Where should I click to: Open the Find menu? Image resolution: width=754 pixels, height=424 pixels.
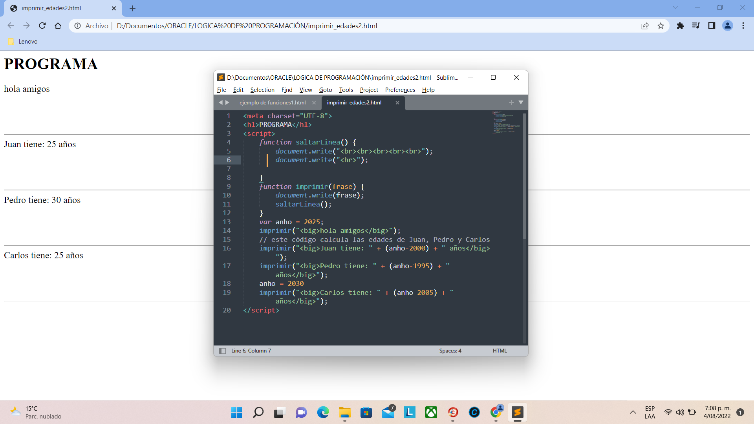(x=287, y=90)
